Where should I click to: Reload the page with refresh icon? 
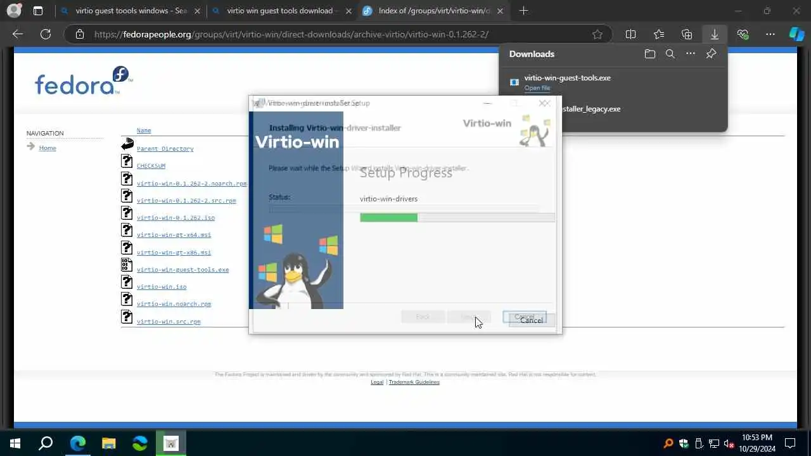click(x=46, y=34)
